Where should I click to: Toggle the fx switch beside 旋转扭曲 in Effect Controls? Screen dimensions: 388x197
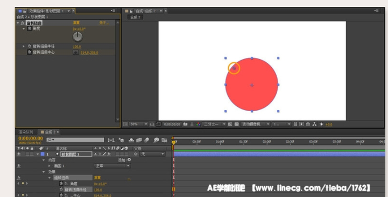[23, 23]
